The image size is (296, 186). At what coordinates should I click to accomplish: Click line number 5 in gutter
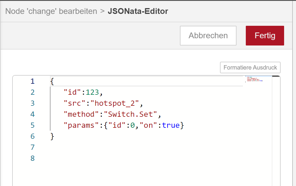33,125
